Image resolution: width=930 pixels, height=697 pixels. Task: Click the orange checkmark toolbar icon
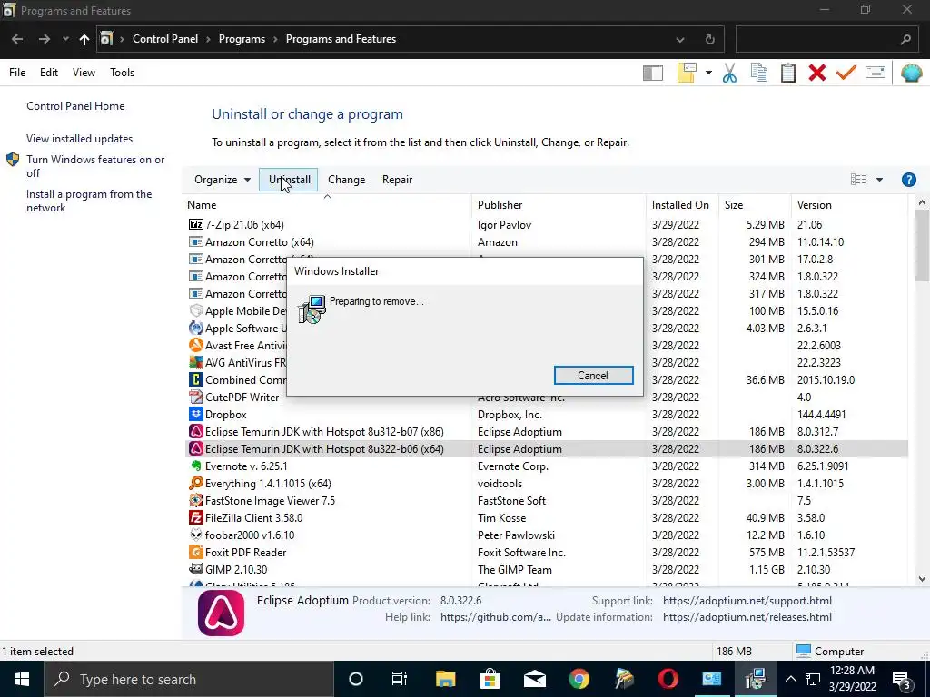[846, 73]
